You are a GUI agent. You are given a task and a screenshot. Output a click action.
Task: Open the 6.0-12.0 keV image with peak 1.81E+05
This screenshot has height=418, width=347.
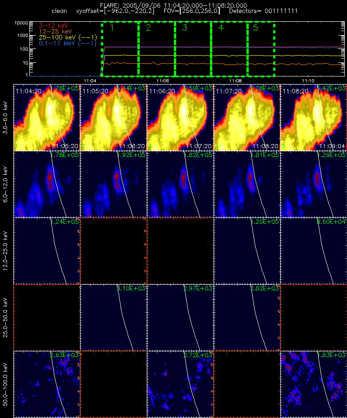(247, 184)
